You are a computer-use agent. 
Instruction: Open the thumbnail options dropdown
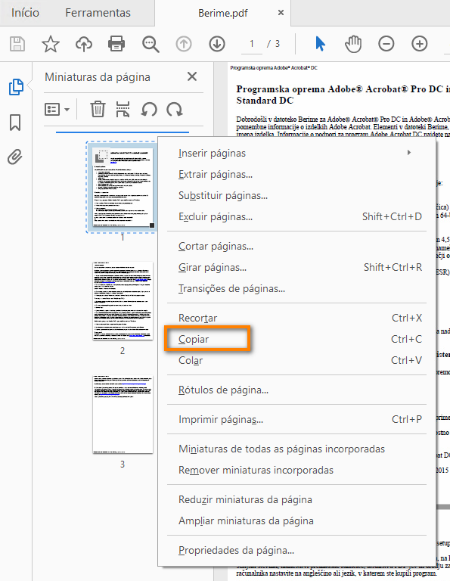coord(57,109)
